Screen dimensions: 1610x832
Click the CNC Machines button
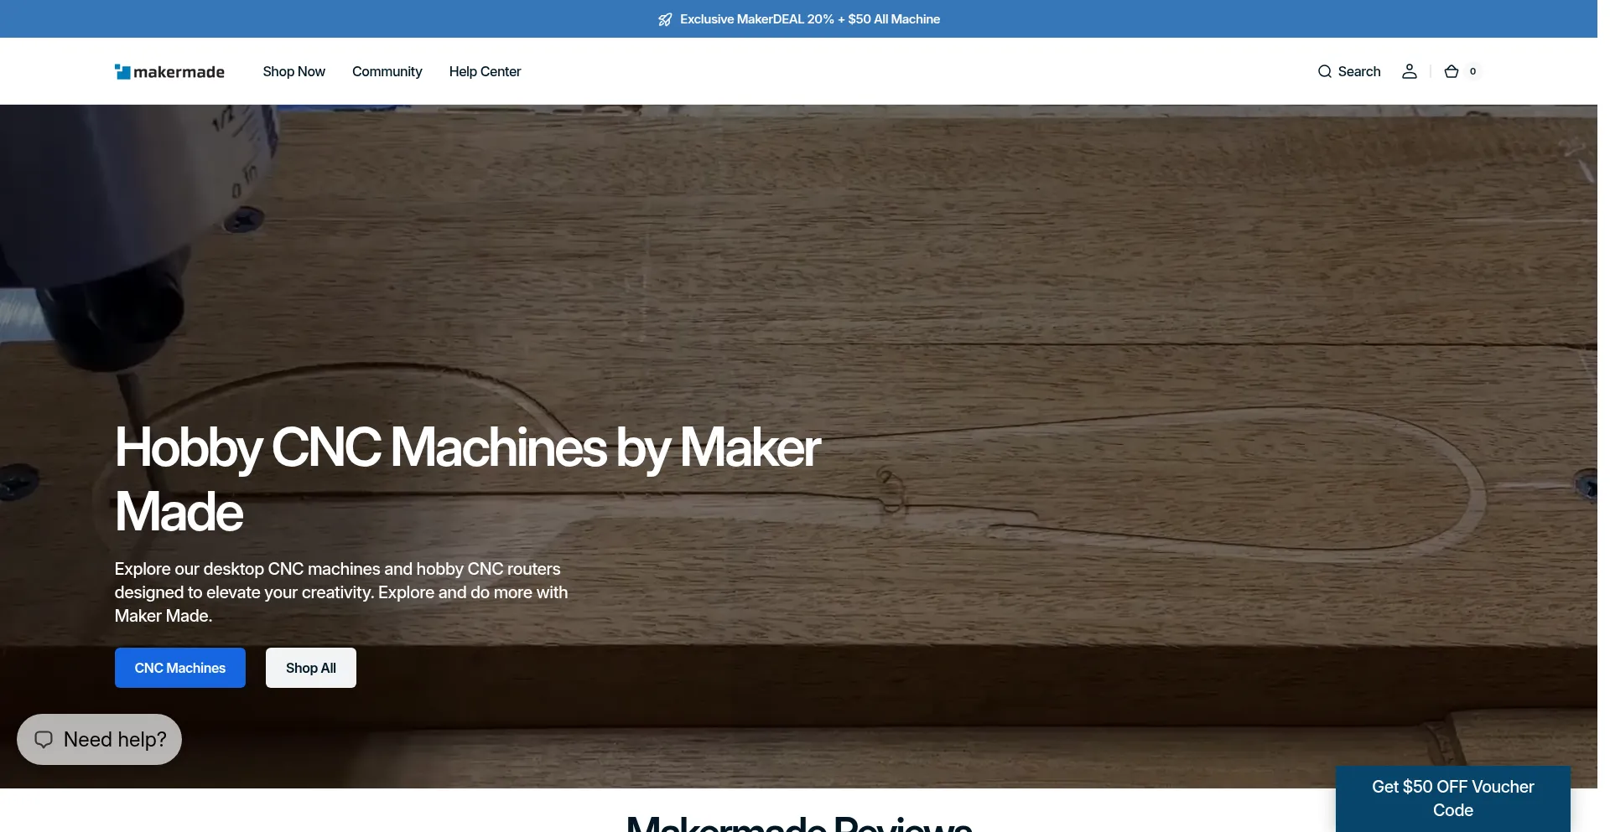(x=180, y=668)
